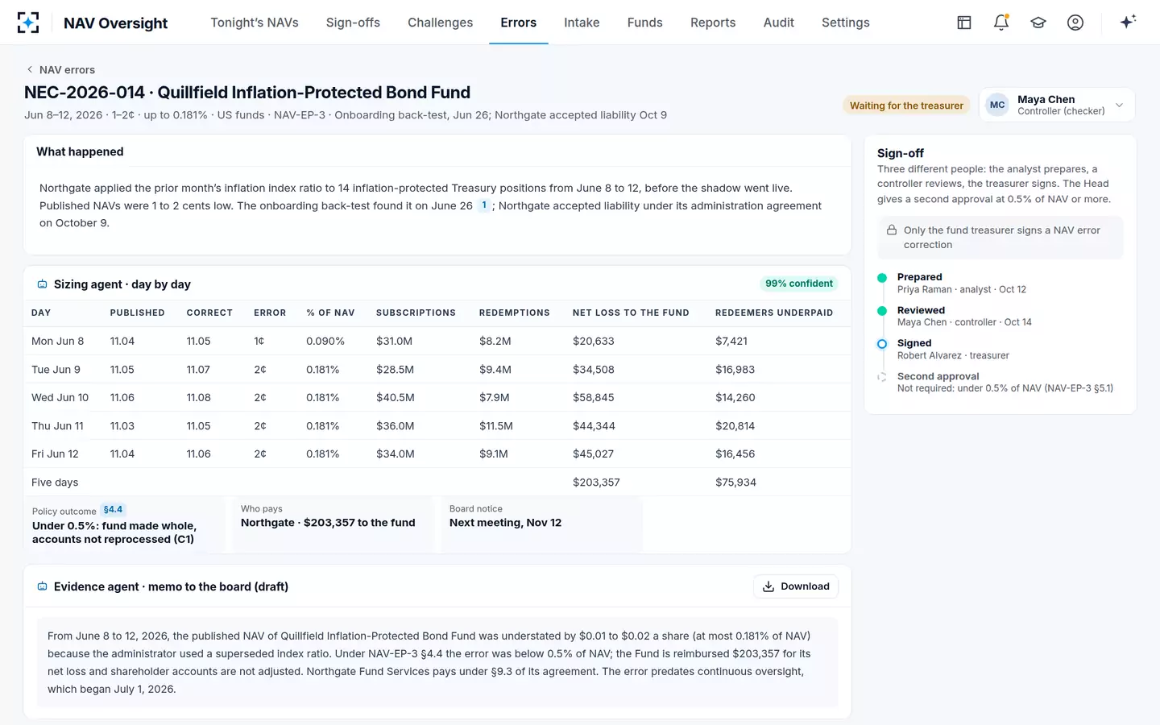Switch to Tonight's NAVs tab
This screenshot has height=725, width=1160.
point(255,23)
